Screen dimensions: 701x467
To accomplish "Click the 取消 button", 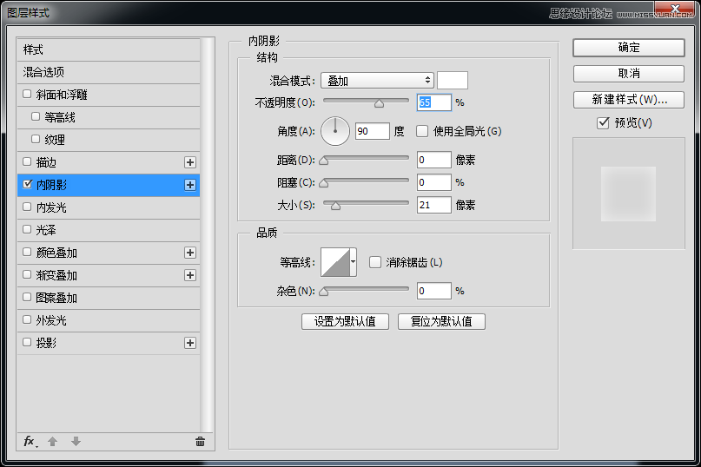I will click(x=629, y=74).
